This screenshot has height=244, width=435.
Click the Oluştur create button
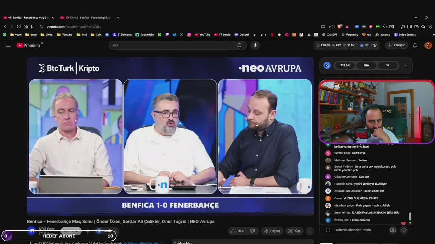click(x=397, y=45)
